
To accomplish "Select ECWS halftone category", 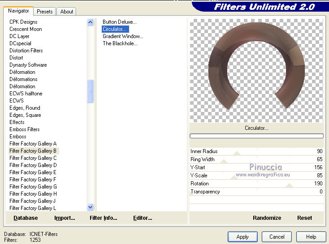I will [x=26, y=94].
